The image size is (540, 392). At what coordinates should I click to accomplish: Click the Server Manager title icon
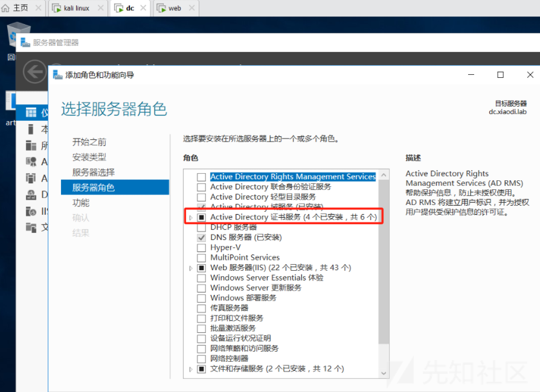pyautogui.click(x=25, y=43)
